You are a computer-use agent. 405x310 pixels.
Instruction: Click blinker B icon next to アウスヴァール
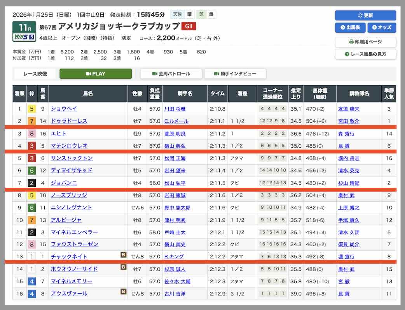pos(123,291)
